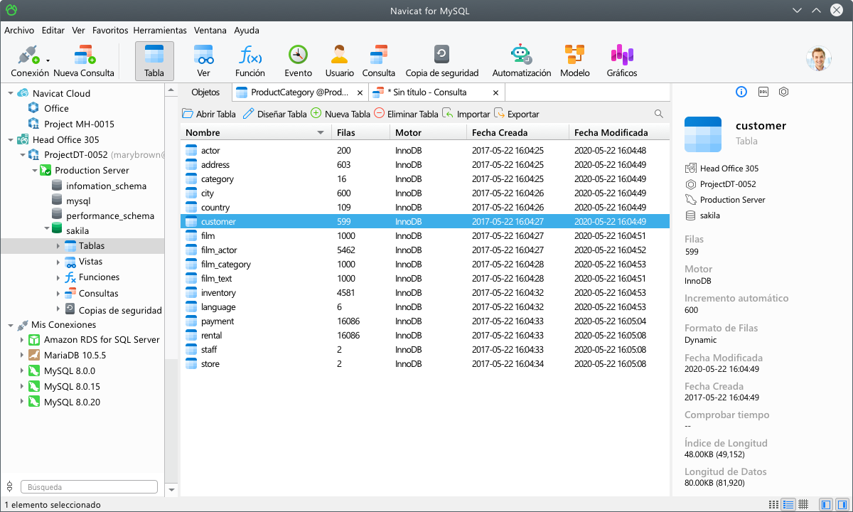
Task: Close the ProductCategory tab
Action: click(x=360, y=93)
